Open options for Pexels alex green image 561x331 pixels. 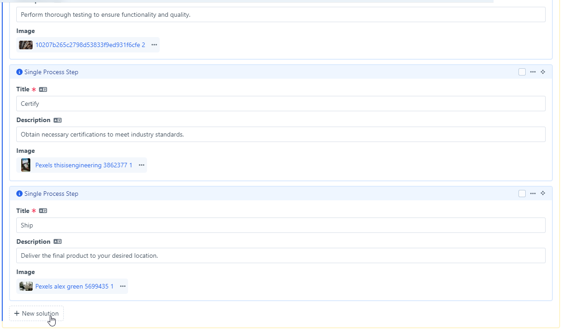[123, 286]
